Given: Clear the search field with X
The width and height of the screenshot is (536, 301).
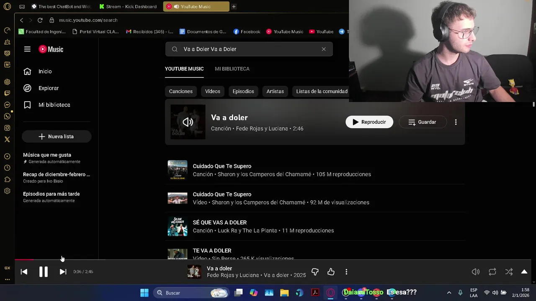Looking at the screenshot, I should [x=324, y=49].
